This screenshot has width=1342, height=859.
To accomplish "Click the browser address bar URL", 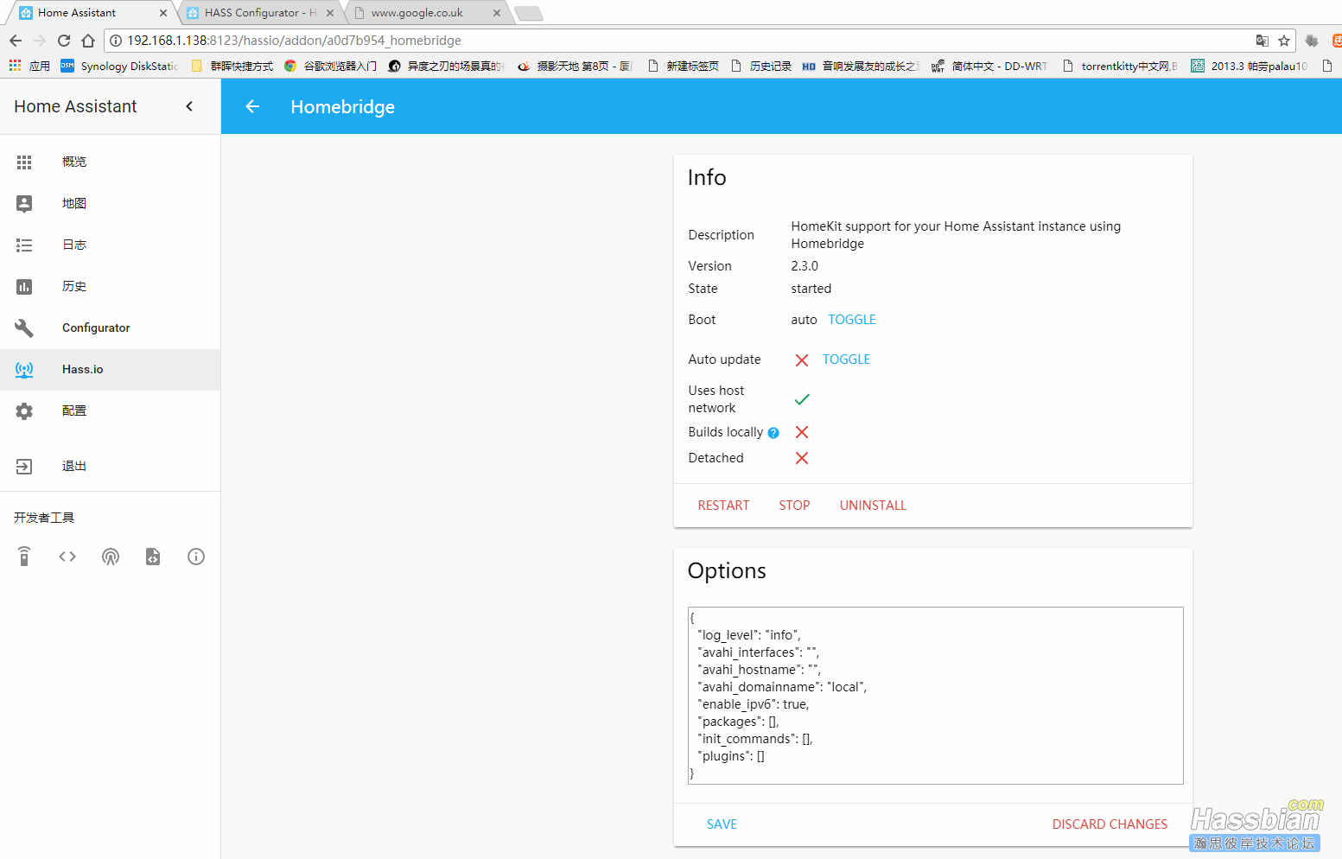I will (294, 41).
